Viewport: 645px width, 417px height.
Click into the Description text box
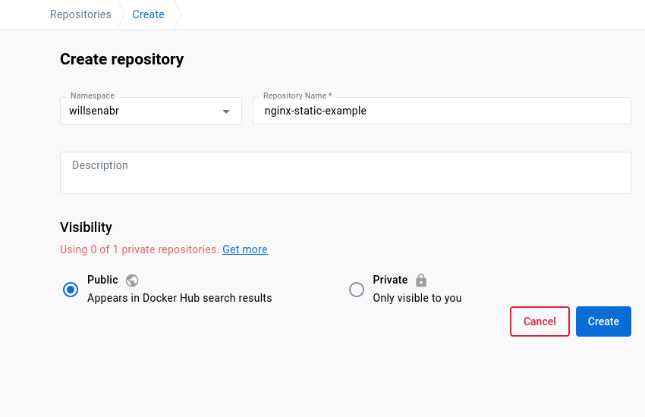pyautogui.click(x=345, y=173)
